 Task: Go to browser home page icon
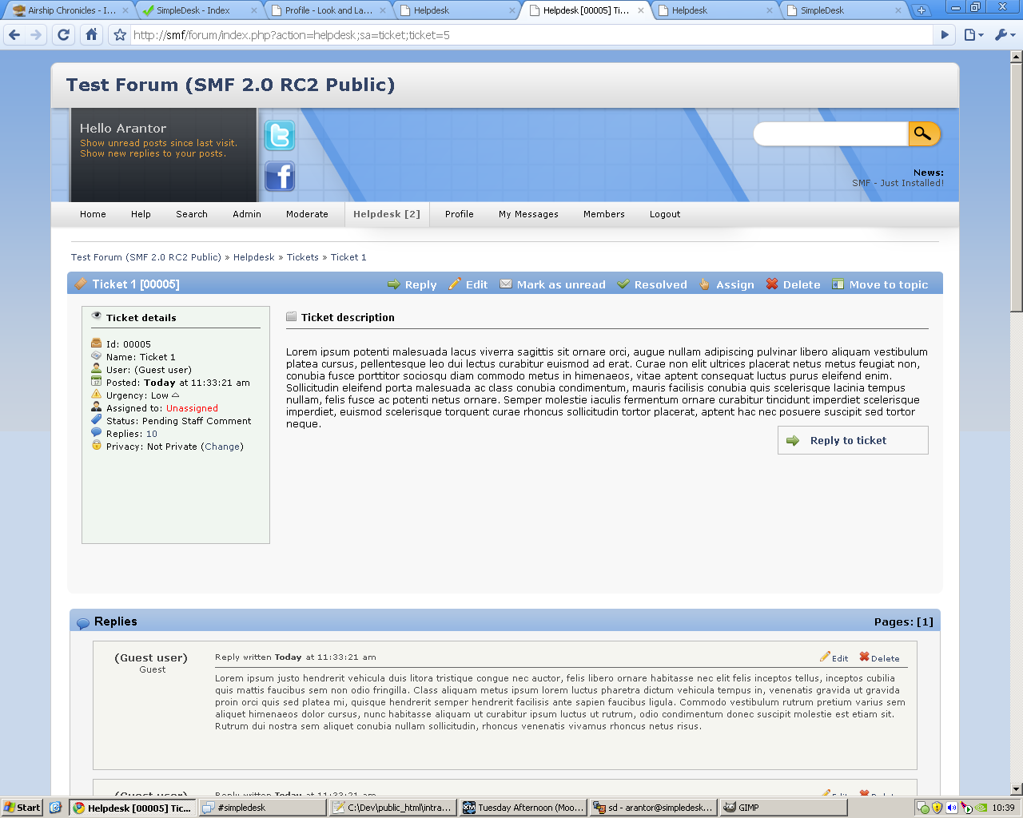click(x=92, y=35)
